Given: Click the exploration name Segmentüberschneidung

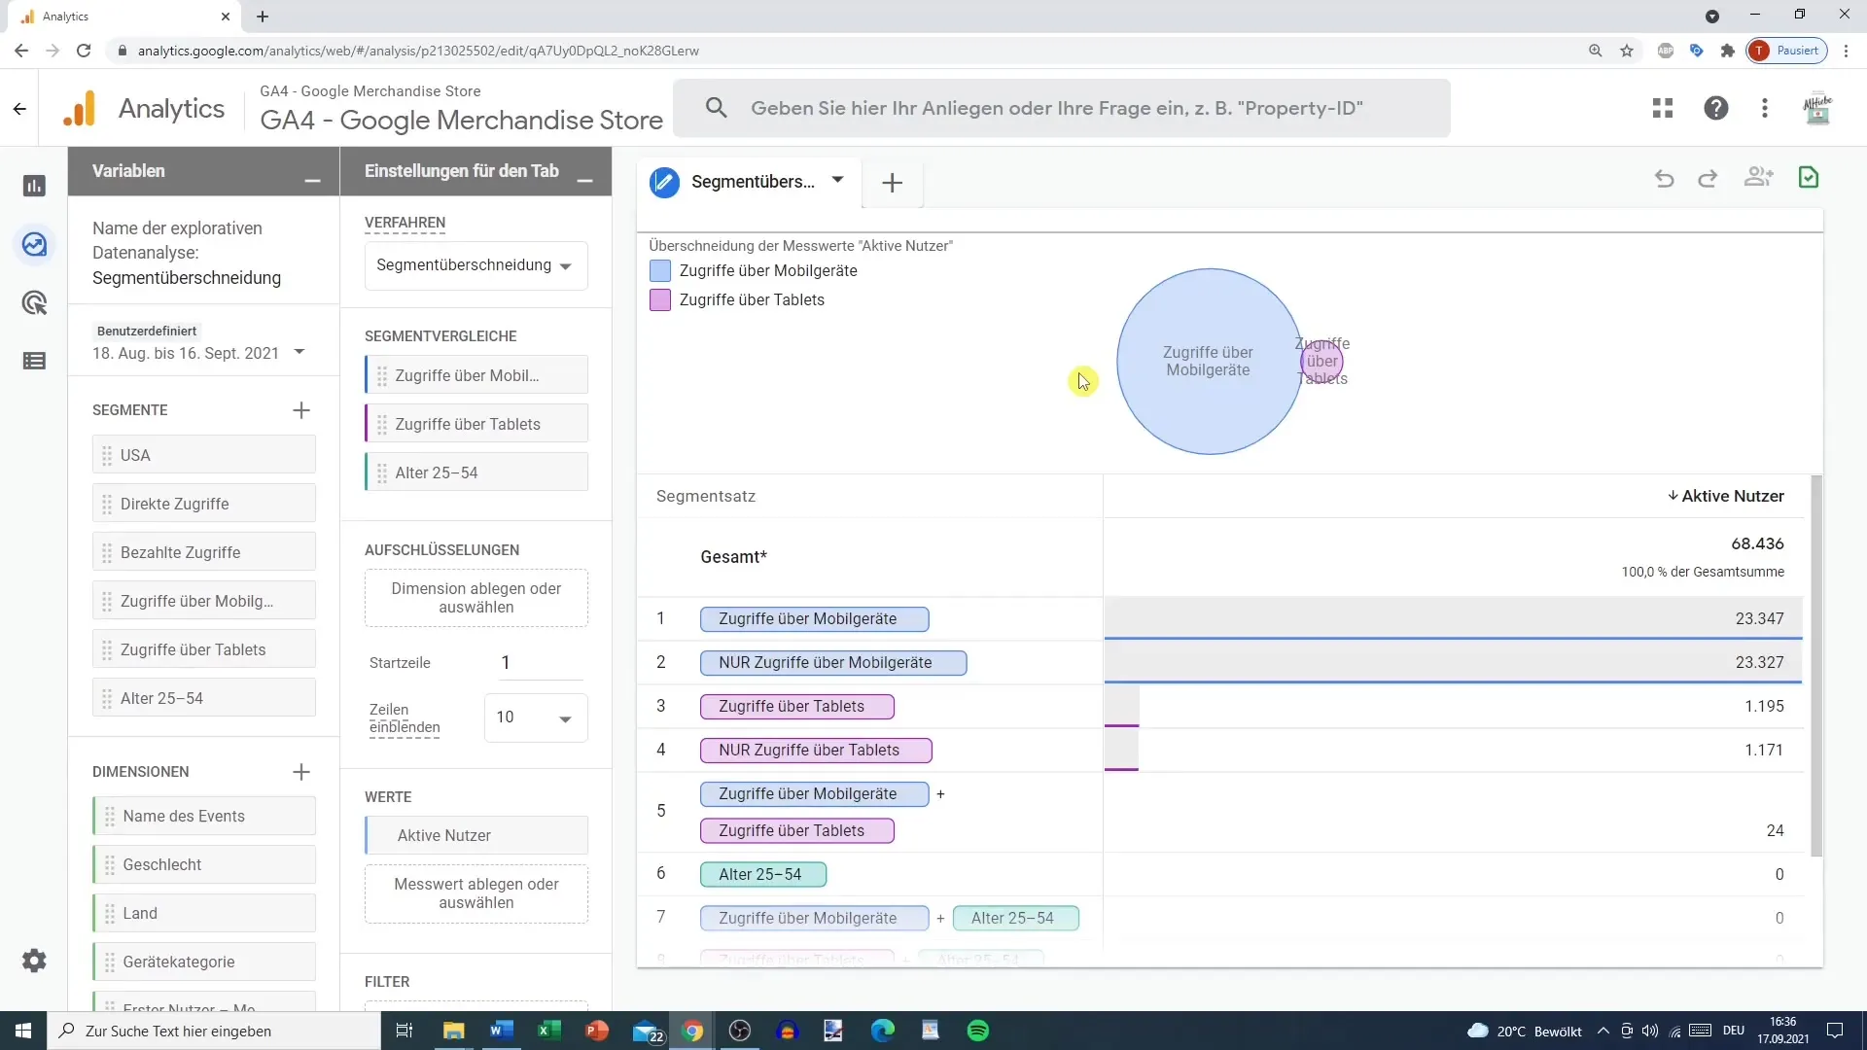Looking at the screenshot, I should coord(187,278).
